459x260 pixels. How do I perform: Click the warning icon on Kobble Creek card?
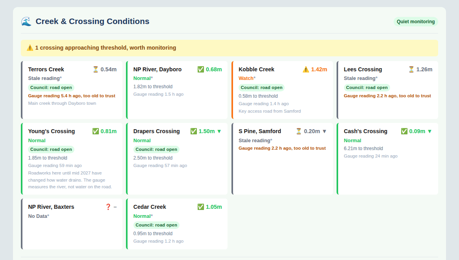coord(306,69)
